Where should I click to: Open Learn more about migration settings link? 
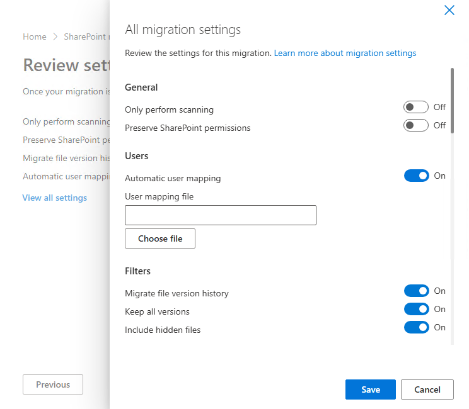pyautogui.click(x=345, y=53)
